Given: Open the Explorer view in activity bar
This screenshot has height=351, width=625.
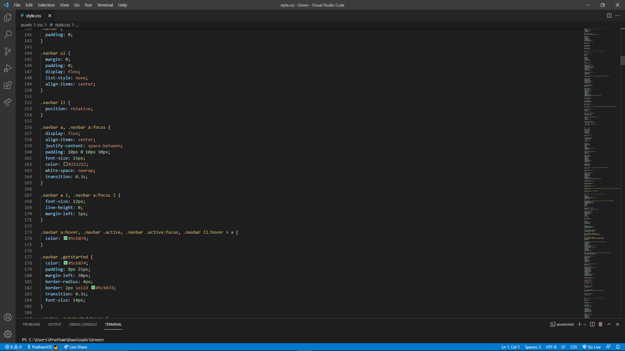Looking at the screenshot, I should coord(8,18).
